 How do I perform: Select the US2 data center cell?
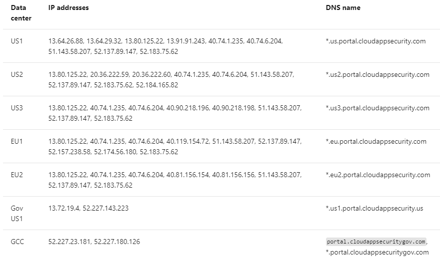coord(16,75)
